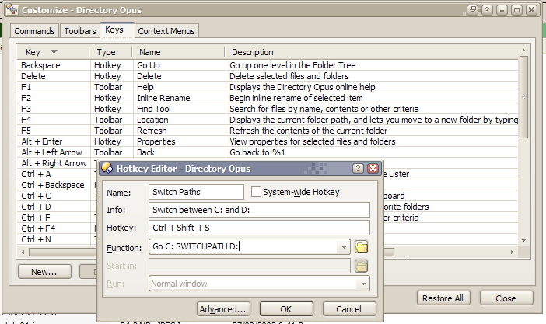The image size is (546, 324).
Task: Select the Backspace key row
Action: point(268,65)
